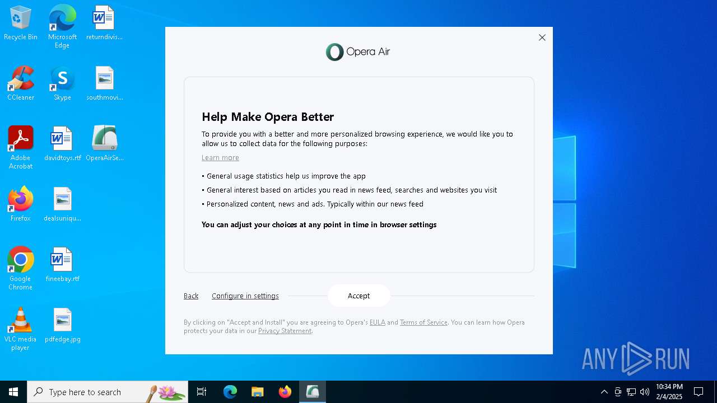Screen dimensions: 717x403
Task: Select the Microsoft Edge desktop shortcut
Action: (x=62, y=26)
